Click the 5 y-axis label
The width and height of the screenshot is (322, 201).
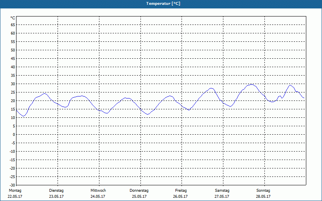[x=14, y=126]
